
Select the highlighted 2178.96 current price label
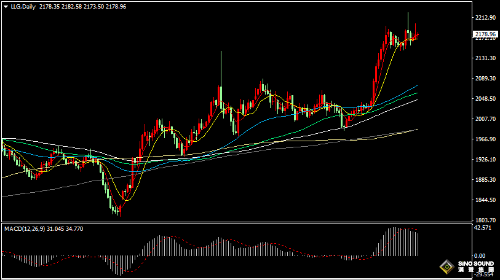[x=485, y=34]
